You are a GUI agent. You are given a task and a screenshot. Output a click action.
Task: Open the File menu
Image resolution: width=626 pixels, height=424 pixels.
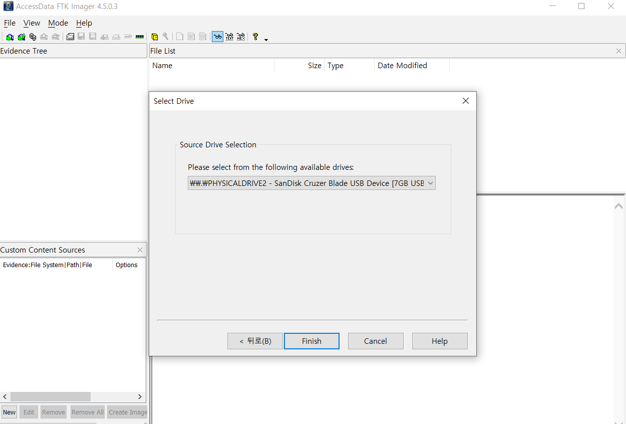(x=10, y=23)
